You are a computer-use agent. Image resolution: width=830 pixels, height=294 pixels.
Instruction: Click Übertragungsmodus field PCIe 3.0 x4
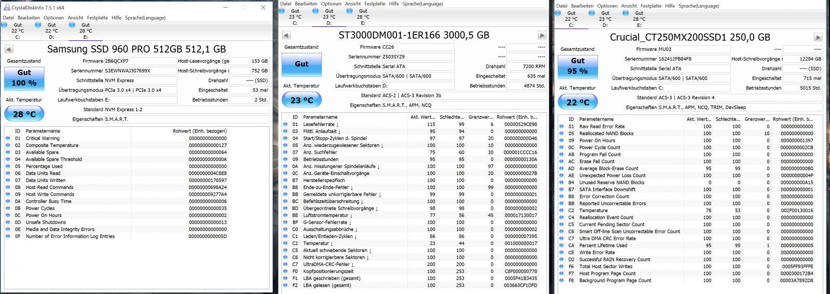141,90
